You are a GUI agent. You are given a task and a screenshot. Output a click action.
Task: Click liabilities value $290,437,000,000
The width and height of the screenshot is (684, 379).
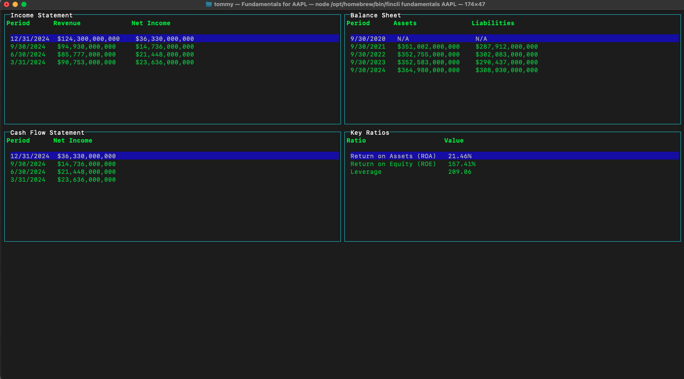point(507,62)
